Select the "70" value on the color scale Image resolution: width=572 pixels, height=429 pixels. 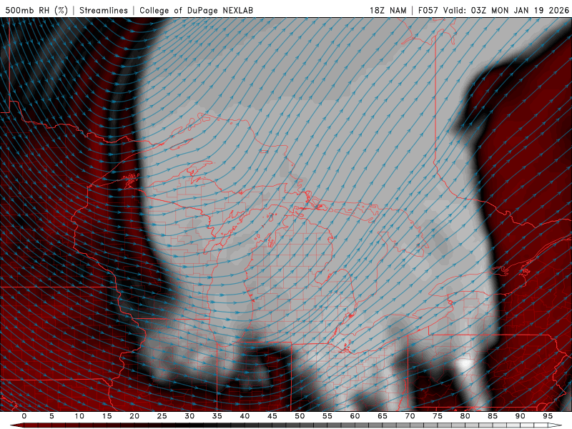pyautogui.click(x=410, y=416)
